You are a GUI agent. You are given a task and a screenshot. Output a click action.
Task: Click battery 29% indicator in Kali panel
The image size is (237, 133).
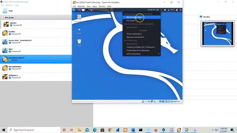click(171, 10)
